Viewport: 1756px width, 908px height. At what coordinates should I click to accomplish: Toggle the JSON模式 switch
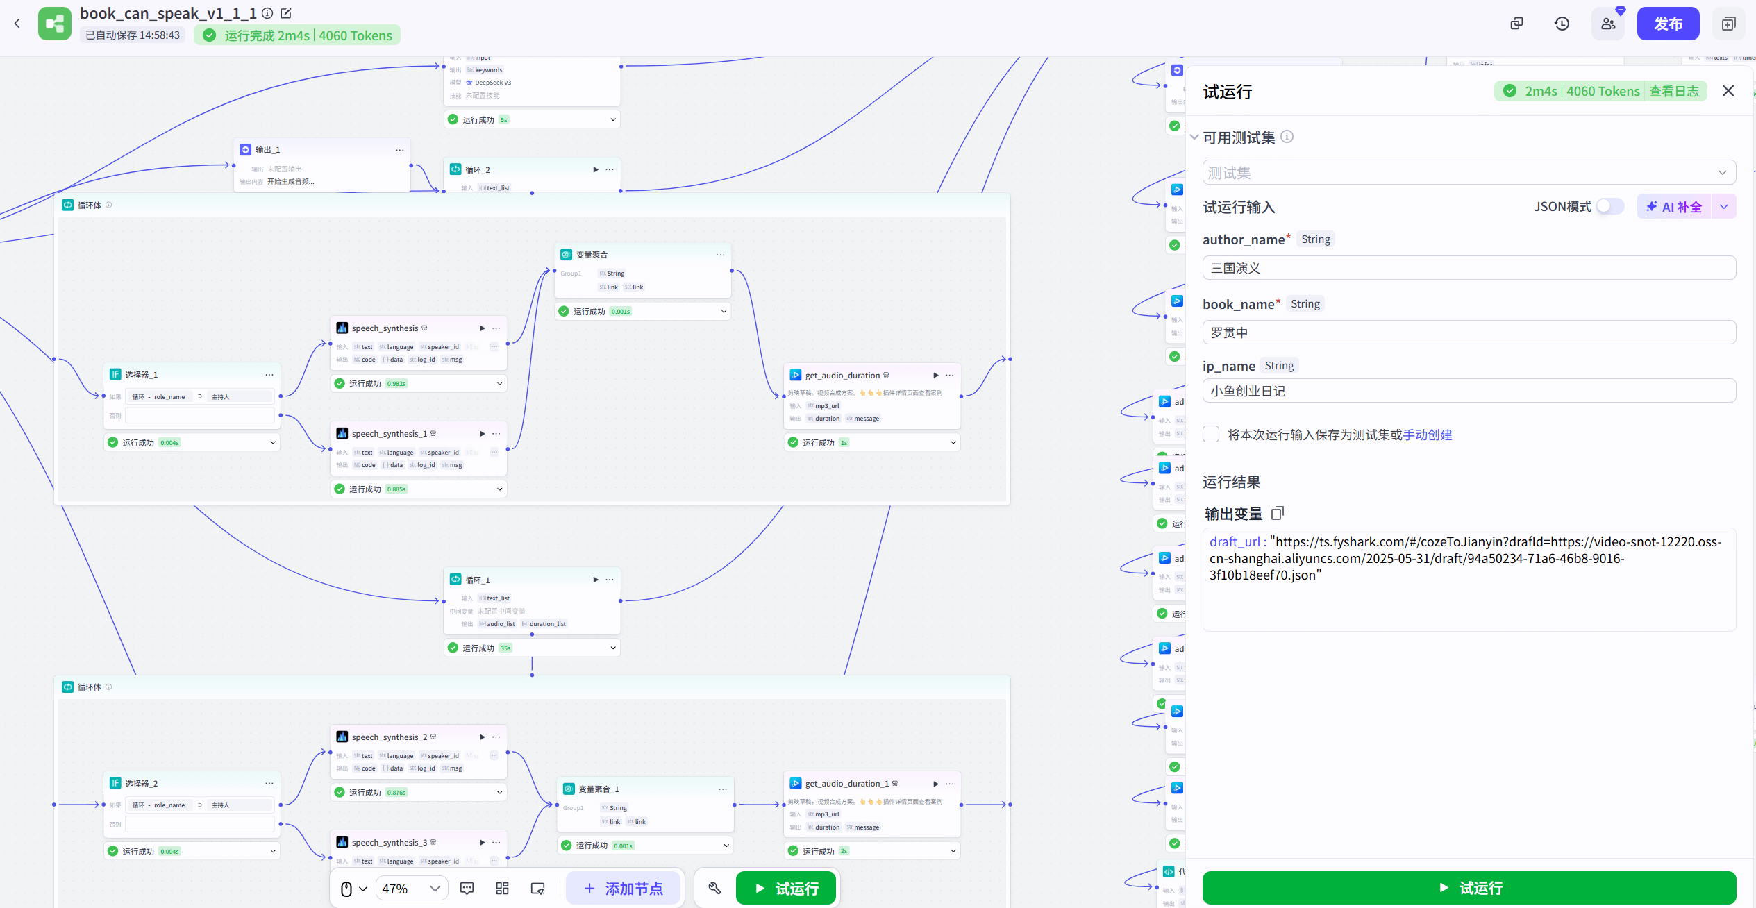1609,206
